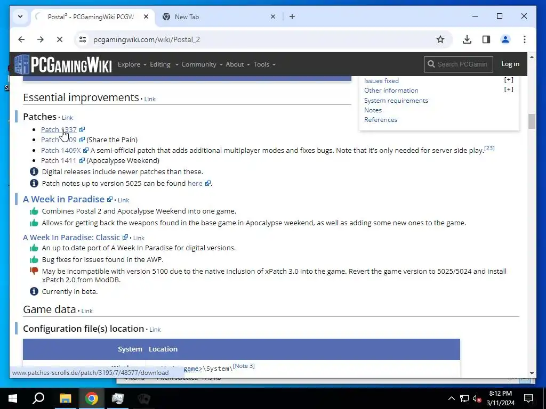Click external icon after 'here' link
Viewport: 546px width, 409px height.
pos(207,183)
